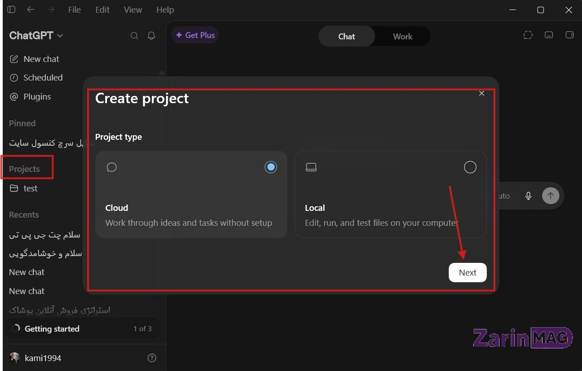Open Plugins from the sidebar
The height and width of the screenshot is (371, 582).
click(x=30, y=97)
